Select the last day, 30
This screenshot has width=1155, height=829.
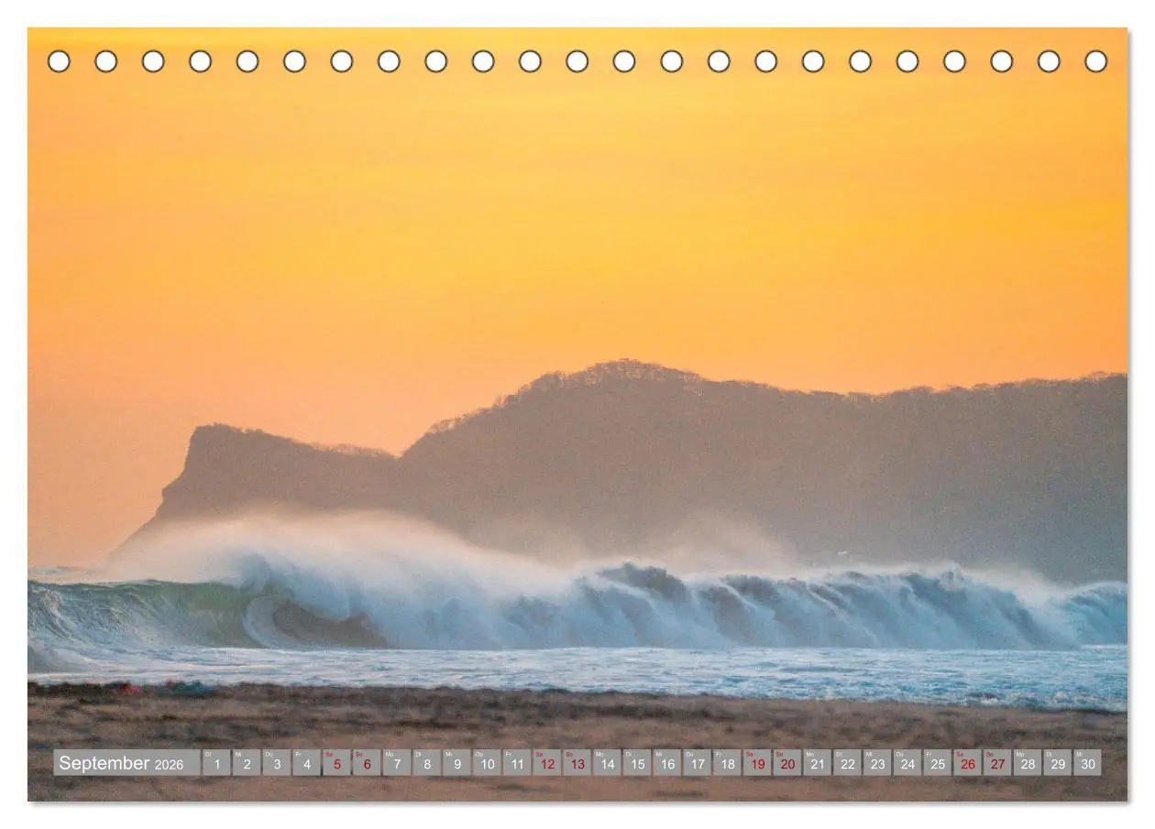tap(1087, 763)
